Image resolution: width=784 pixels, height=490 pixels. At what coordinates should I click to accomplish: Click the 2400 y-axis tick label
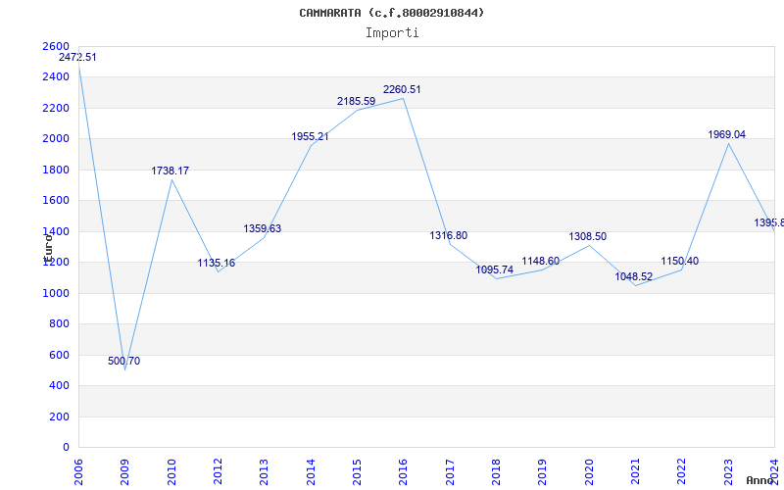click(x=56, y=77)
